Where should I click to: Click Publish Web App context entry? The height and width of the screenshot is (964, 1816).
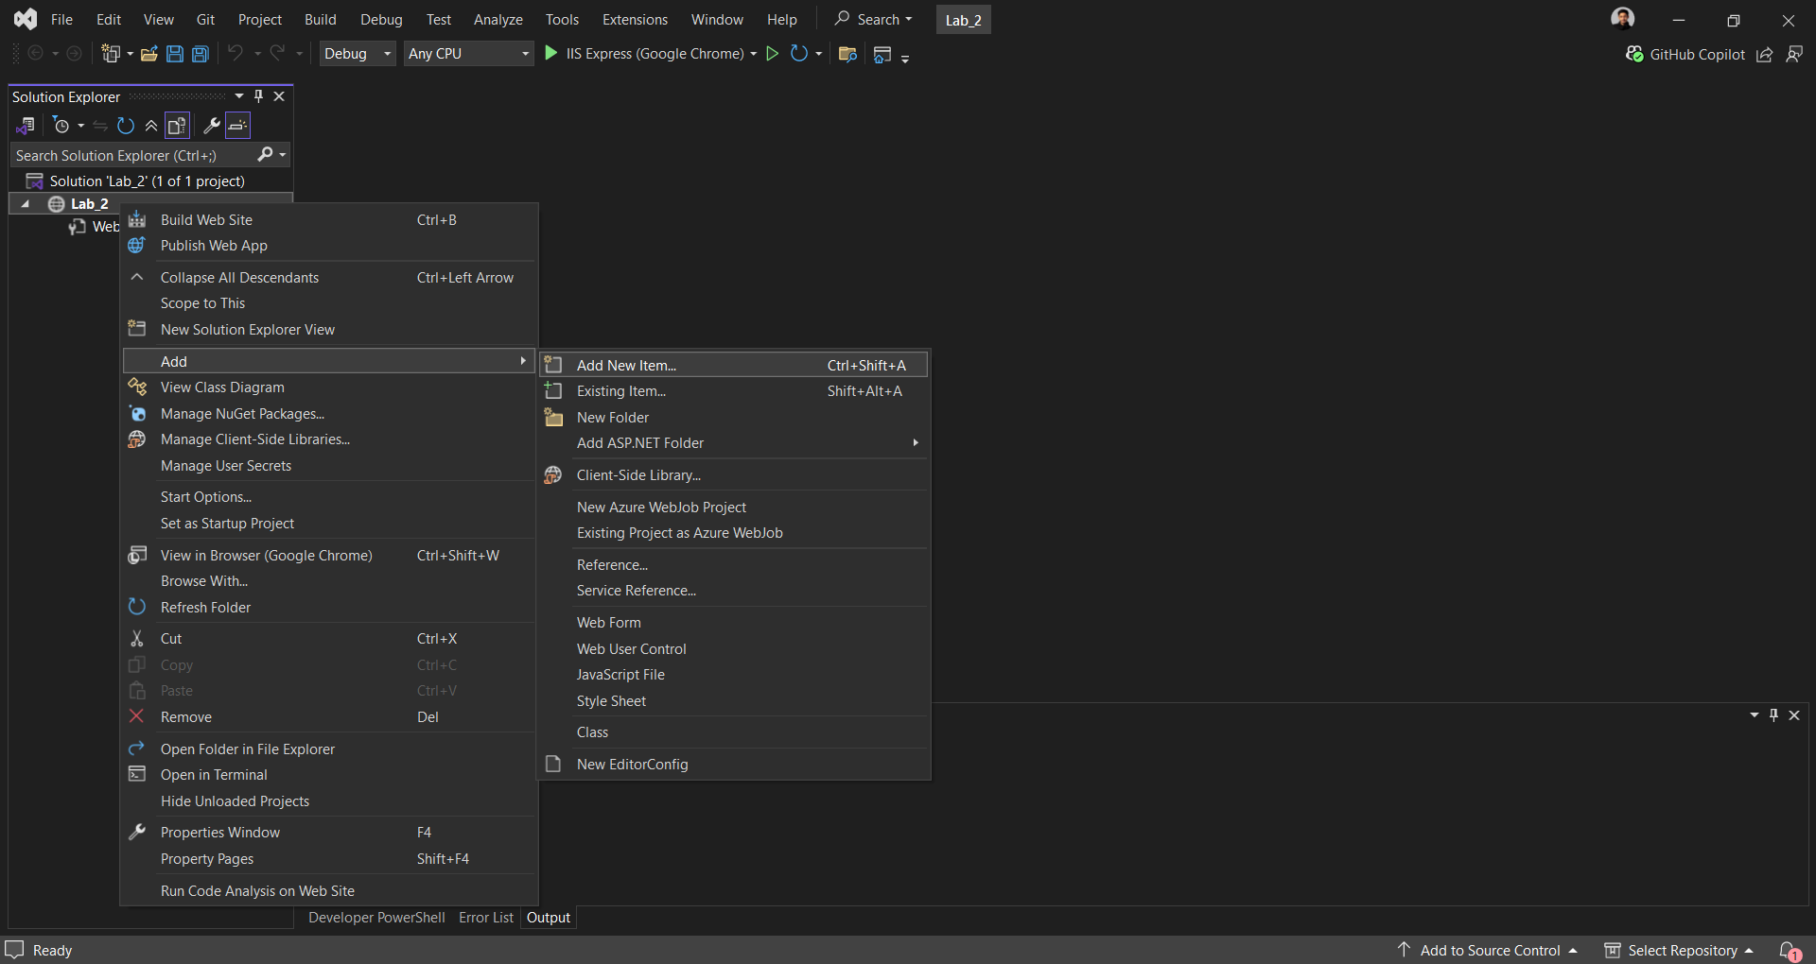click(x=328, y=246)
